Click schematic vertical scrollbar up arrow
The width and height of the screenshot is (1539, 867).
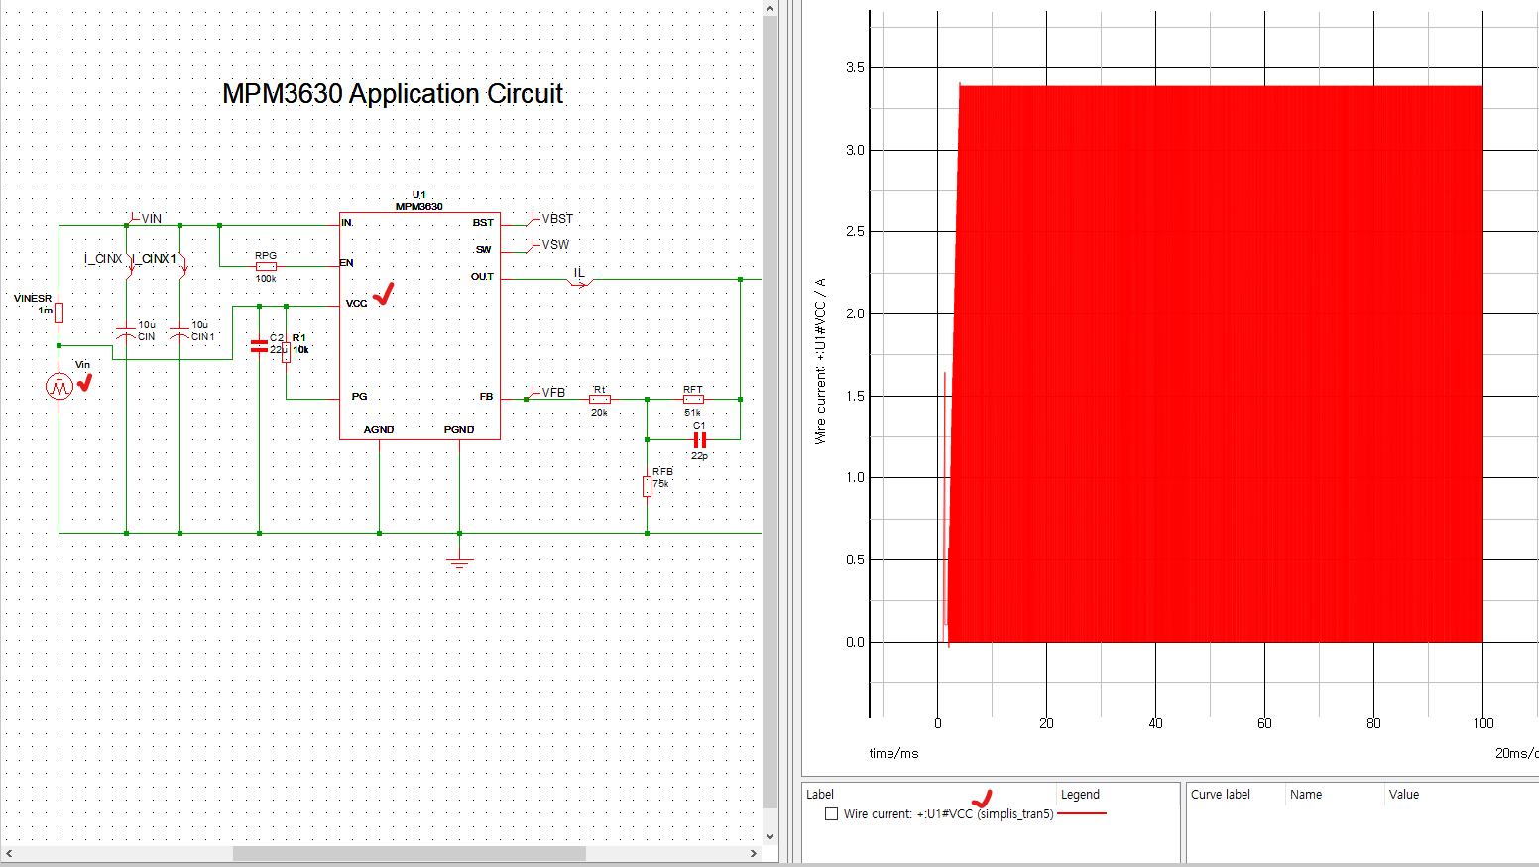(x=770, y=9)
